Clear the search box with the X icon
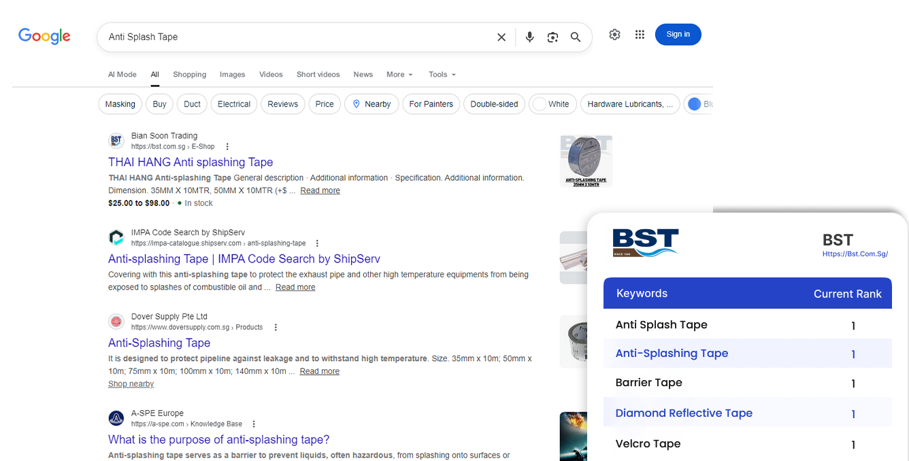This screenshot has width=909, height=461. pyautogui.click(x=501, y=37)
